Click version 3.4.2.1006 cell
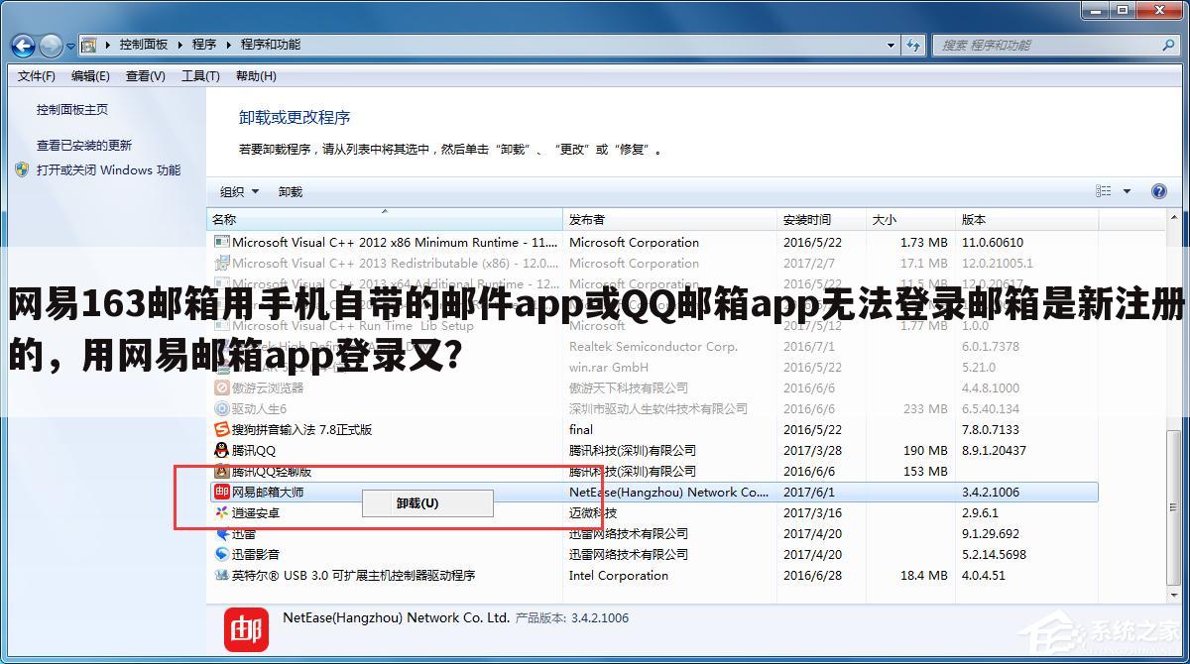 point(991,493)
